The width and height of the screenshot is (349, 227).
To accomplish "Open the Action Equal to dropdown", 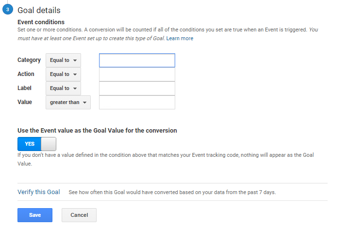I will [x=63, y=74].
